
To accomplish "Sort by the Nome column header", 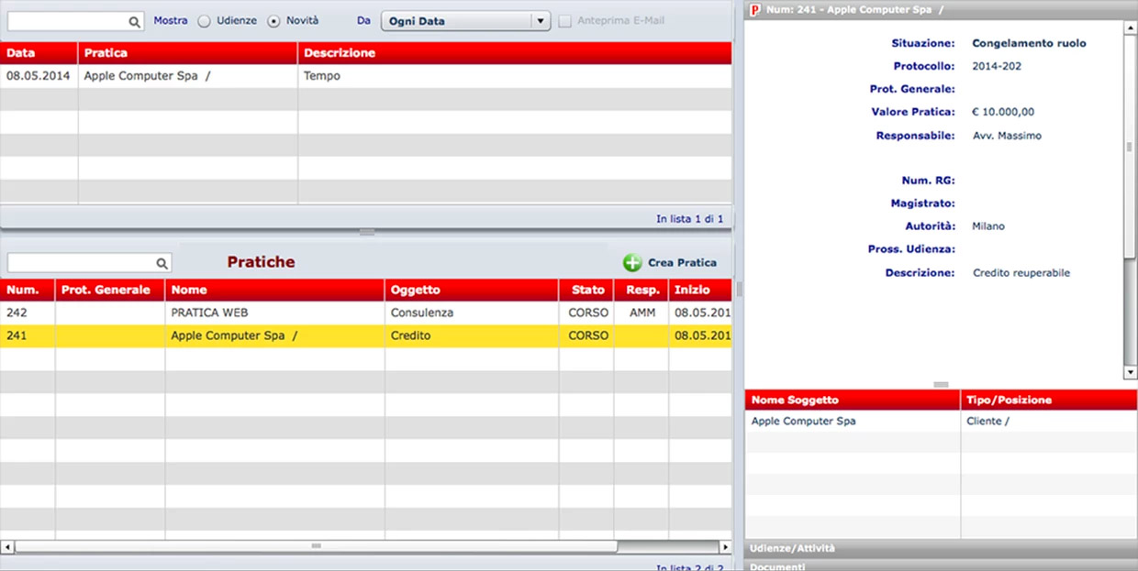I will click(275, 290).
